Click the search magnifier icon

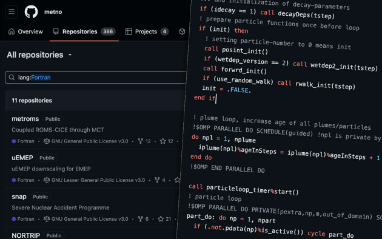coord(12,78)
